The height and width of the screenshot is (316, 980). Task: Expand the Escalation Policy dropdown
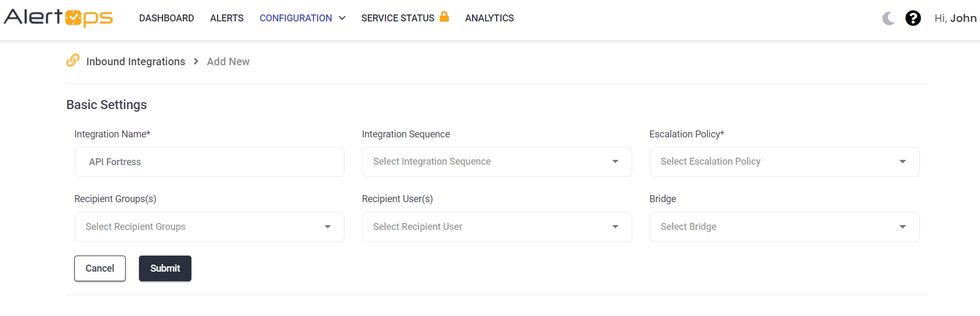click(784, 161)
